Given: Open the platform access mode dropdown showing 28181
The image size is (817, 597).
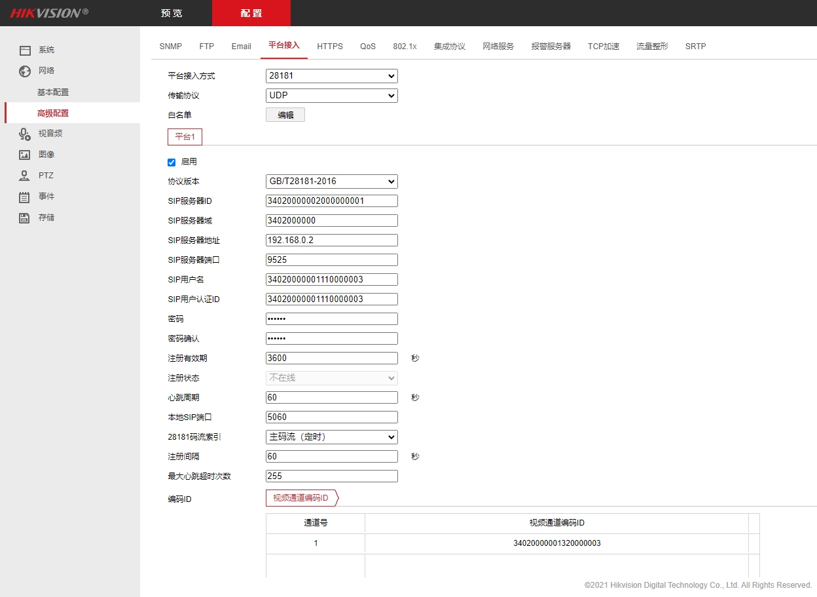Looking at the screenshot, I should point(331,76).
